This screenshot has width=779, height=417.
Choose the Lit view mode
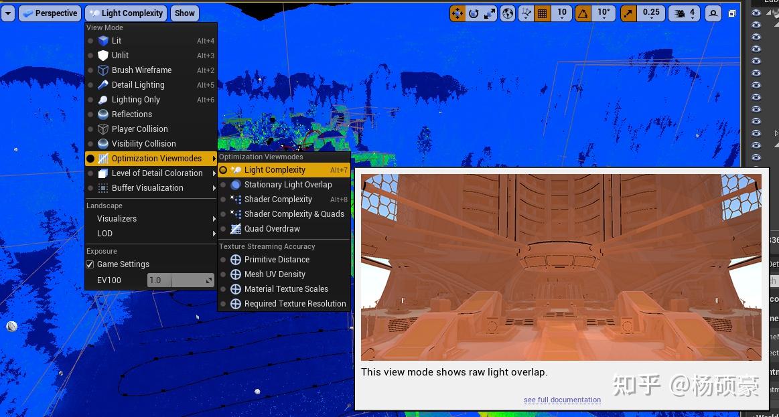(x=151, y=41)
